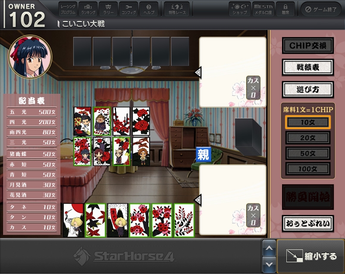Click the opponent's カス×0 counter
The width and height of the screenshot is (345, 274).
(253, 87)
